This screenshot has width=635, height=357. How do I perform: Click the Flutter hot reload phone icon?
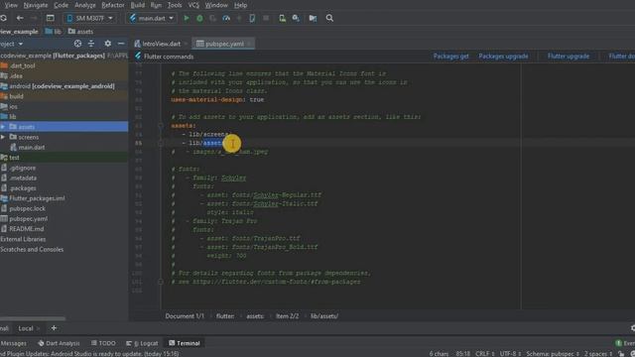point(252,18)
